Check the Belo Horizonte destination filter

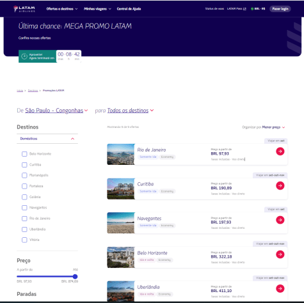click(x=24, y=154)
